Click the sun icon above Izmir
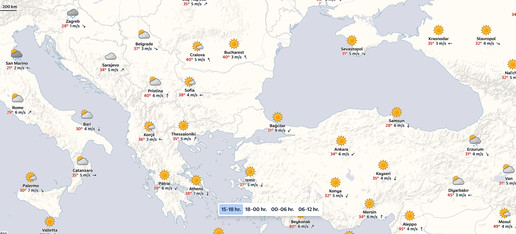 (250, 172)
